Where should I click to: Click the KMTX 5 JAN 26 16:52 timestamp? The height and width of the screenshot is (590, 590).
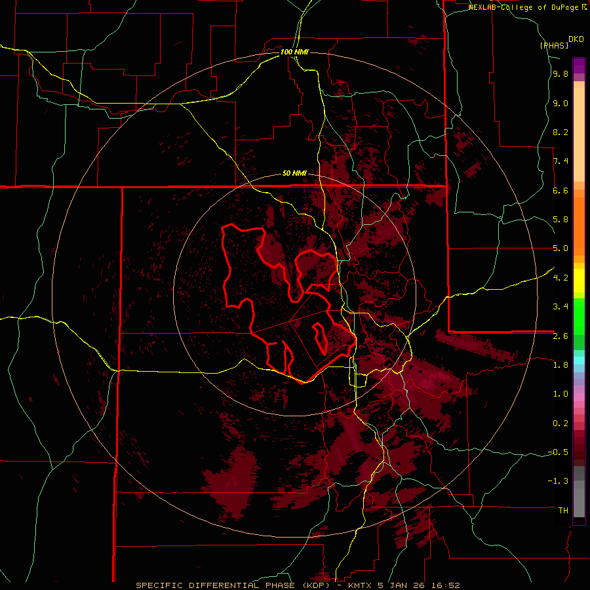(x=404, y=585)
